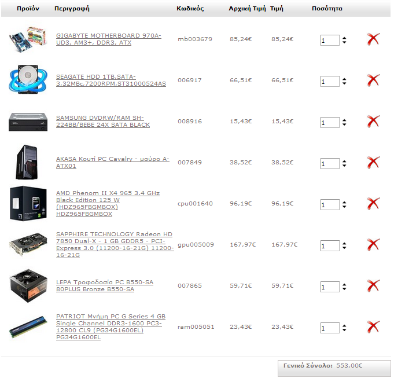The height and width of the screenshot is (378, 394).
Task: Click red X for AKASA PC case
Action: (373, 163)
